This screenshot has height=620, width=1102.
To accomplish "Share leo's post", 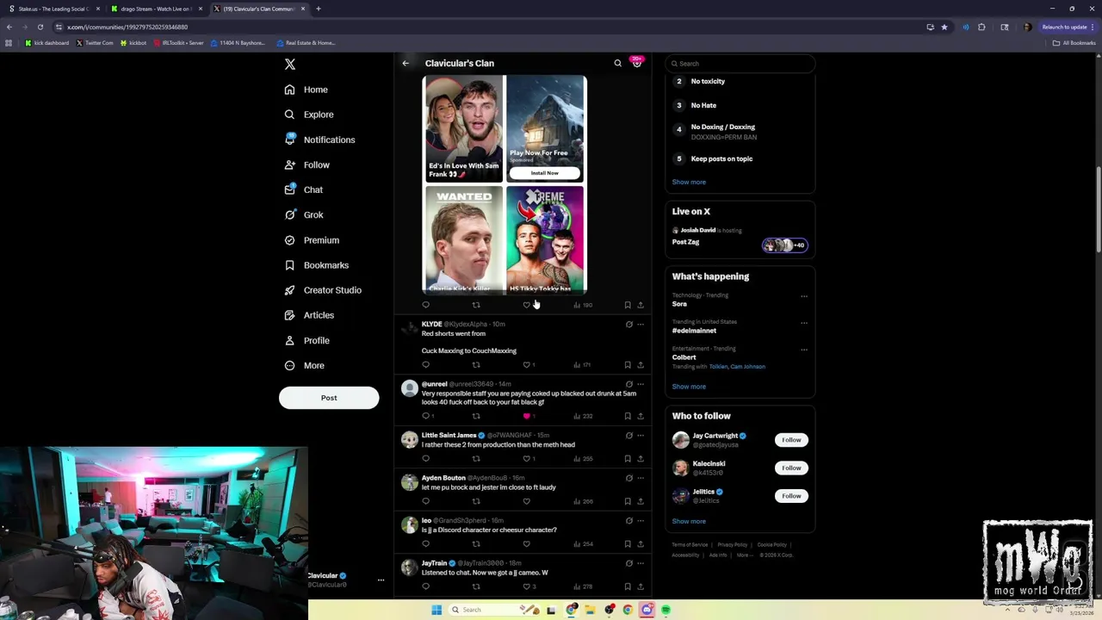I will [641, 544].
